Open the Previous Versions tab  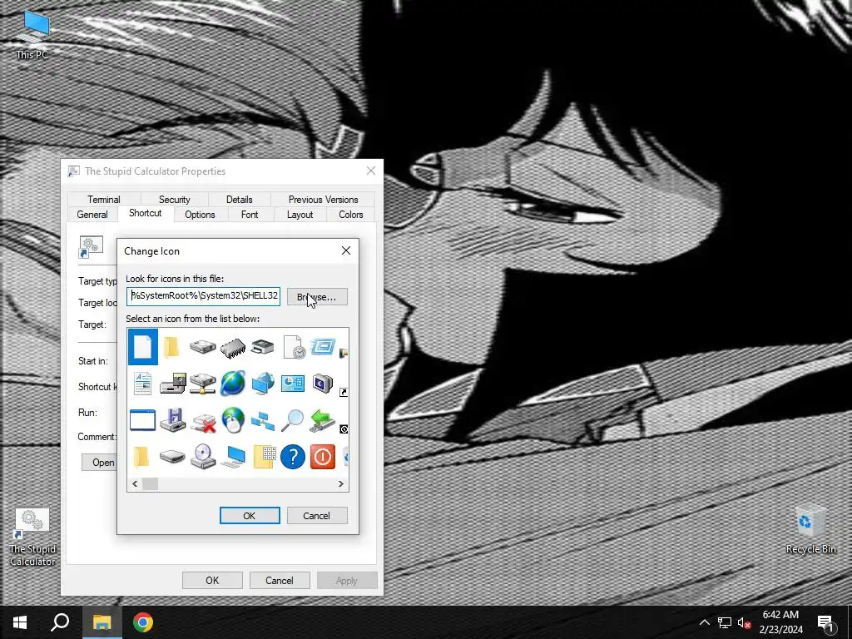coord(324,200)
